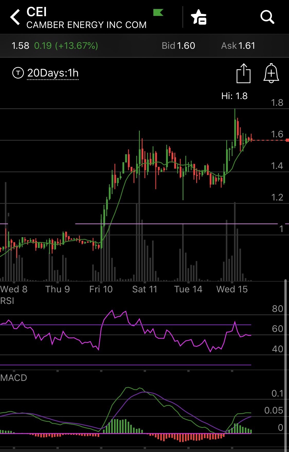Tap the Thu 9 date label

pos(58,289)
